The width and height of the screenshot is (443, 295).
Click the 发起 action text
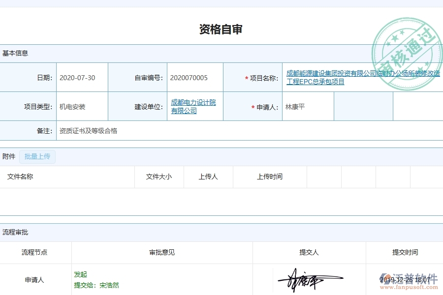pyautogui.click(x=80, y=274)
